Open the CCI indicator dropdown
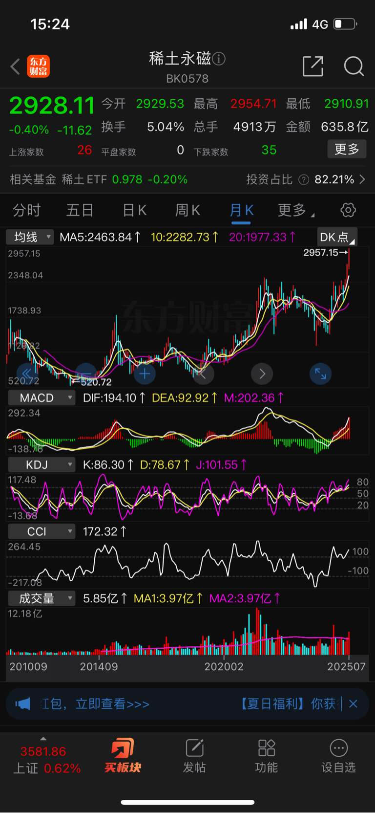The image size is (375, 813). tap(42, 531)
